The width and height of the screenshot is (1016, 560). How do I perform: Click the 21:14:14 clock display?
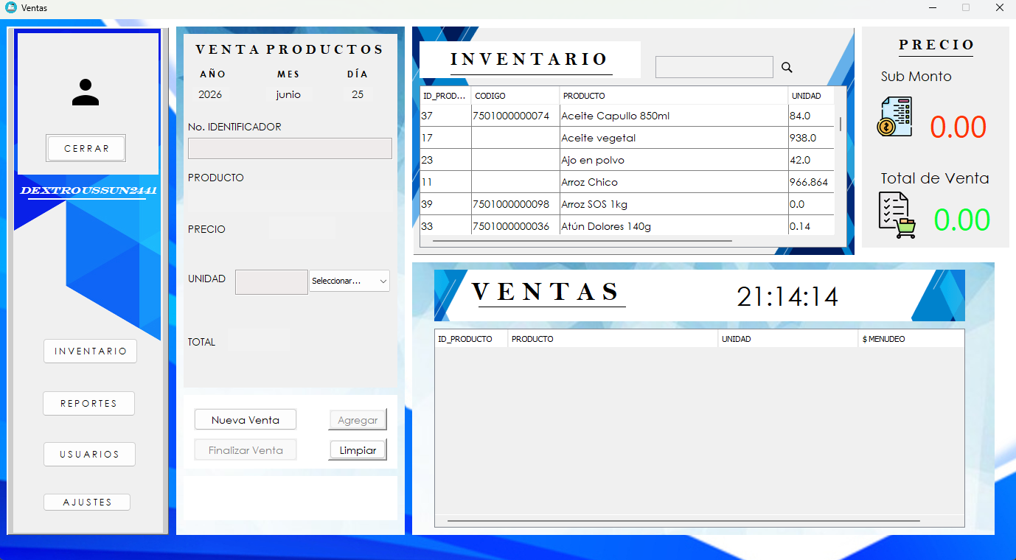pyautogui.click(x=787, y=297)
